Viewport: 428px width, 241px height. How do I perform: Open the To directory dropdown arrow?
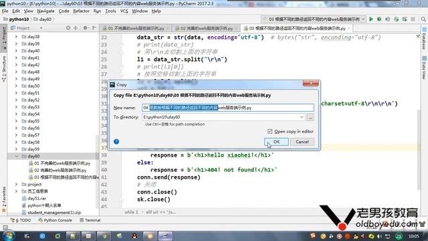point(302,117)
